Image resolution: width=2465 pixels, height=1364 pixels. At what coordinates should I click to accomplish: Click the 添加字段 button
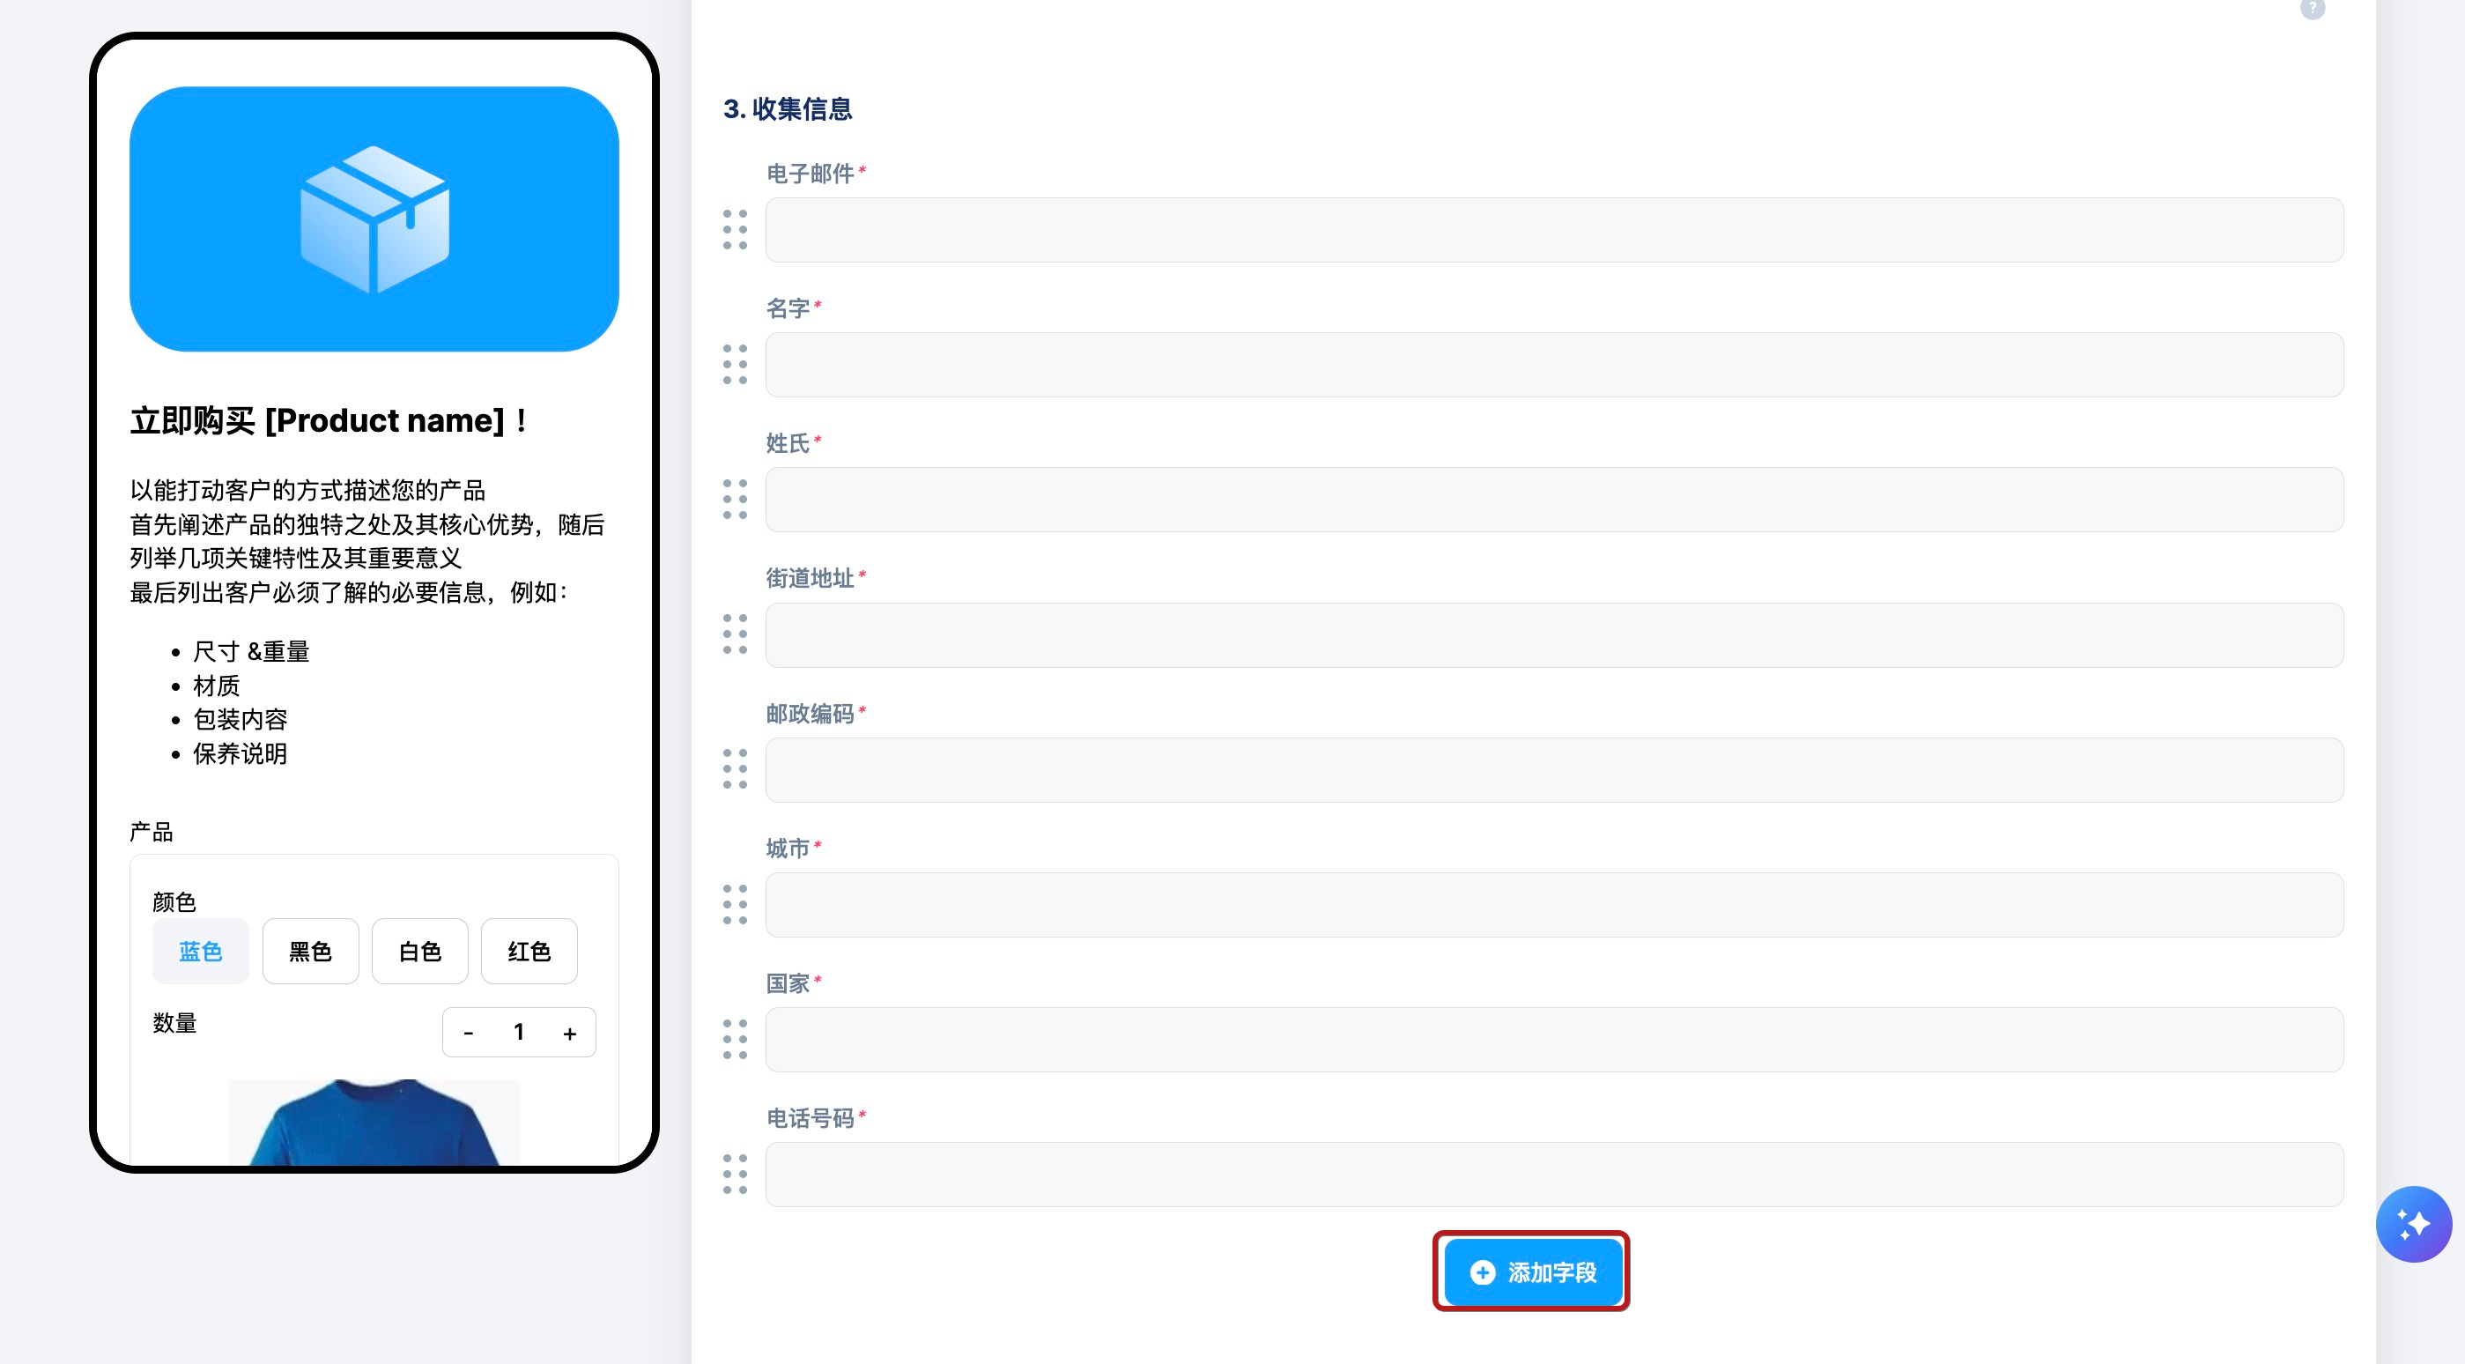click(x=1532, y=1272)
